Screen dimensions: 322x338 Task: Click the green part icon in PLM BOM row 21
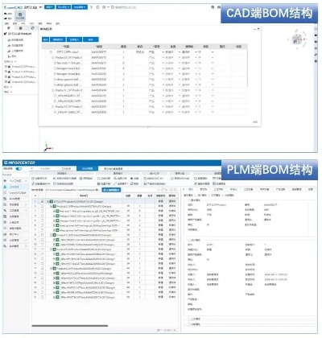[x=57, y=297]
